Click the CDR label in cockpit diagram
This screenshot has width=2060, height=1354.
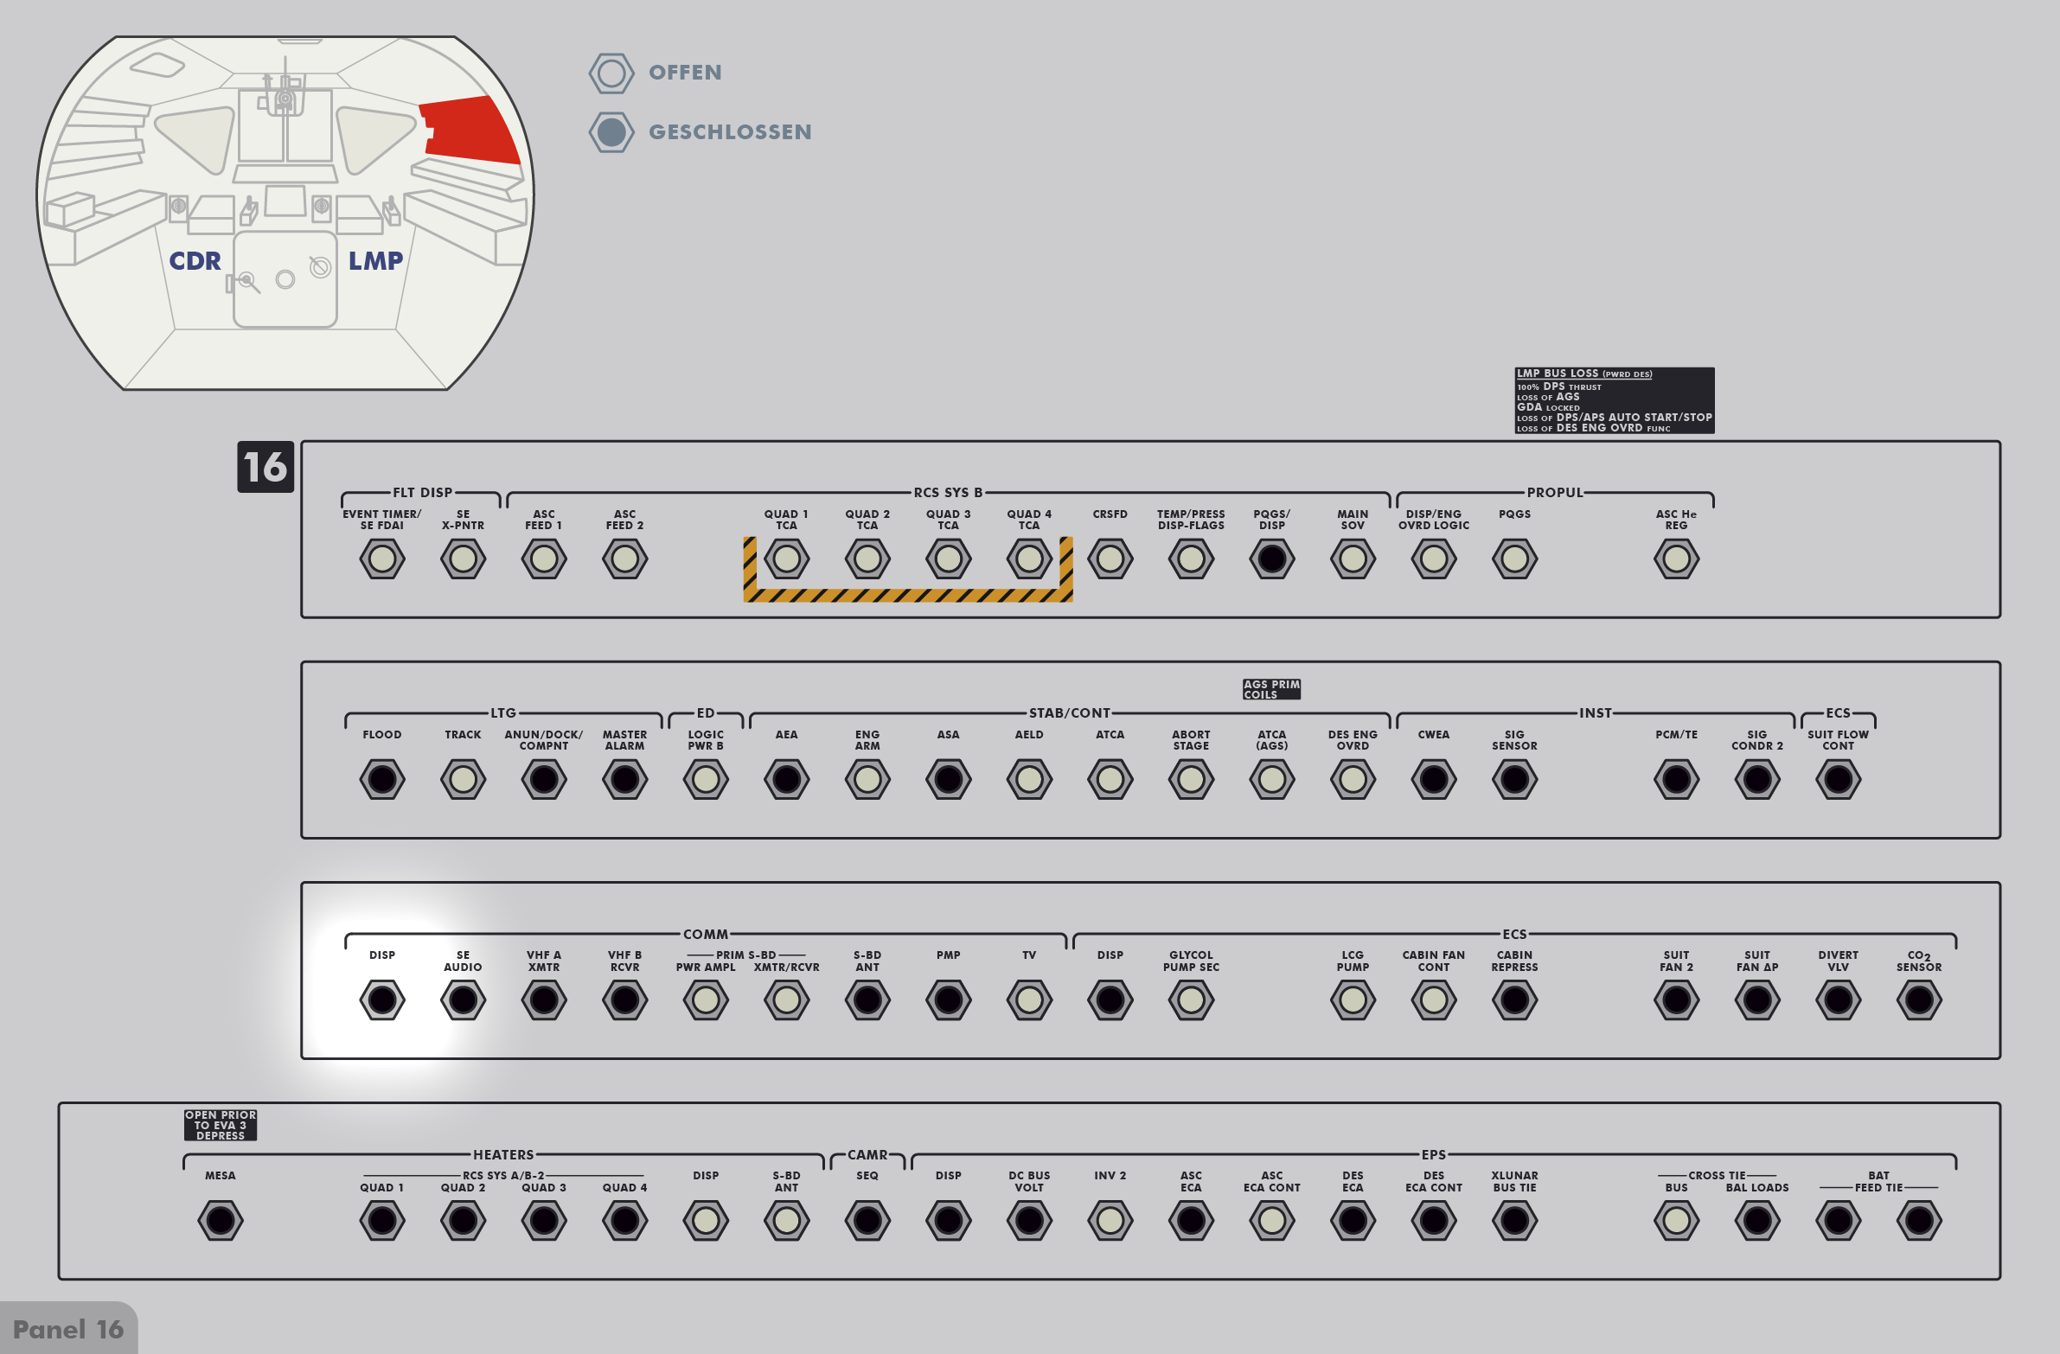point(195,260)
